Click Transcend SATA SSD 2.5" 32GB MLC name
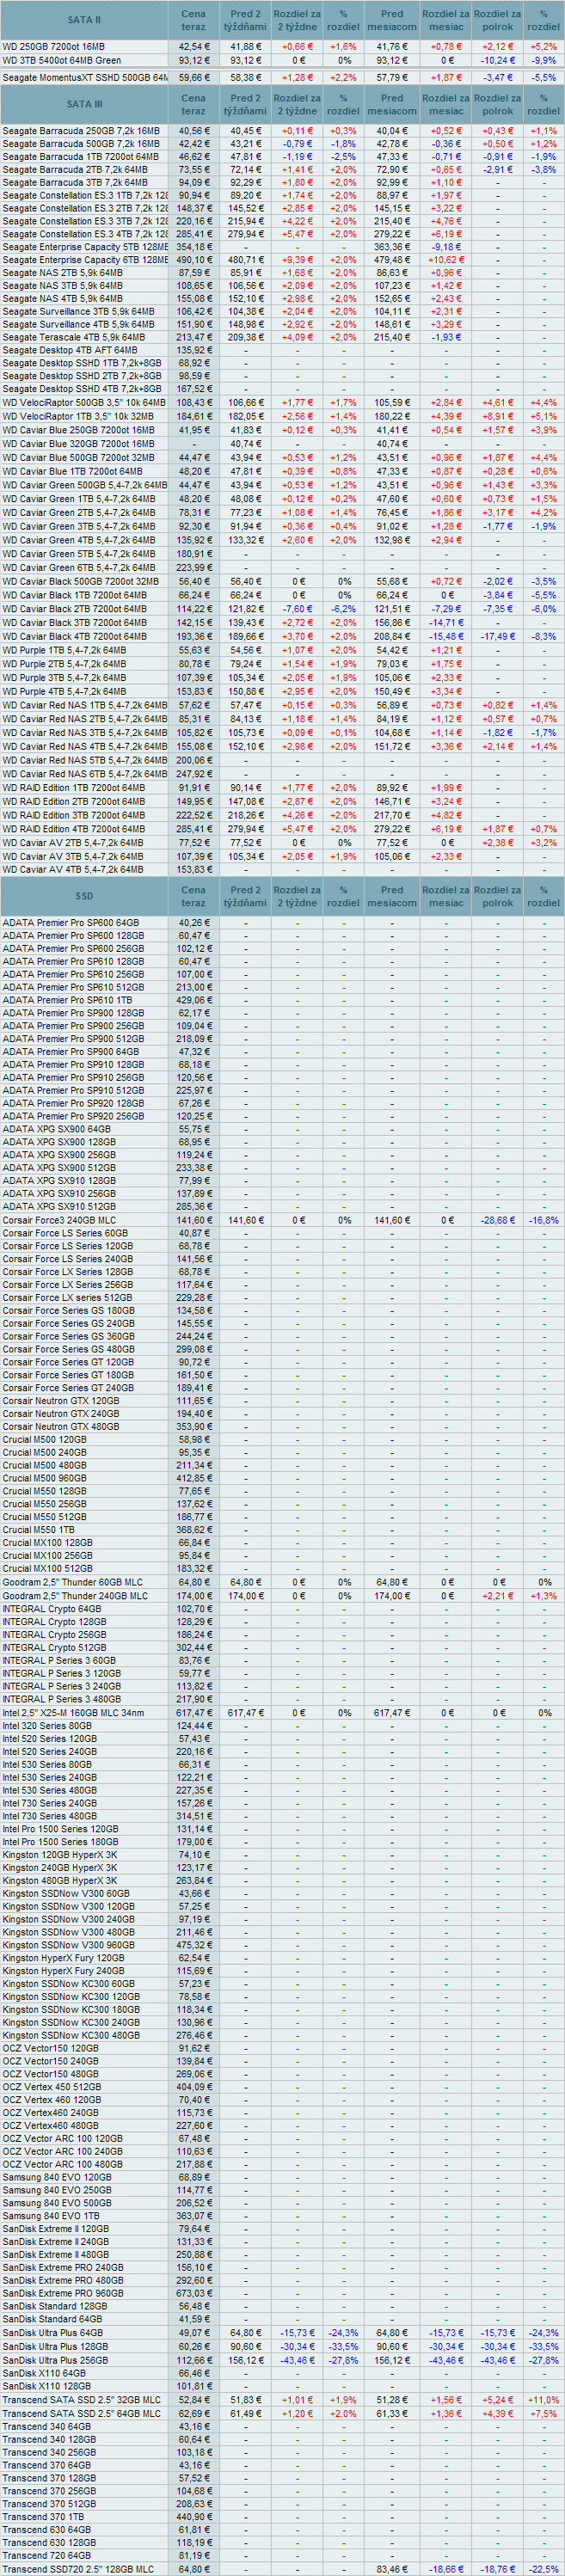The height and width of the screenshot is (2576, 565). point(81,2400)
